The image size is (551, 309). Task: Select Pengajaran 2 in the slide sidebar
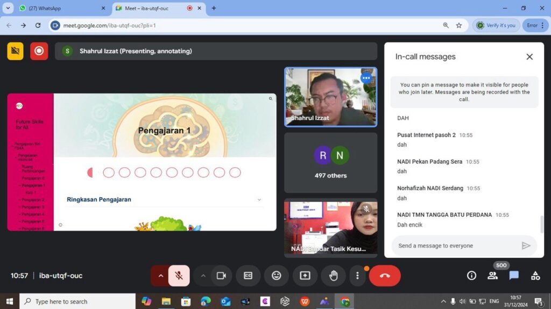pos(33,200)
